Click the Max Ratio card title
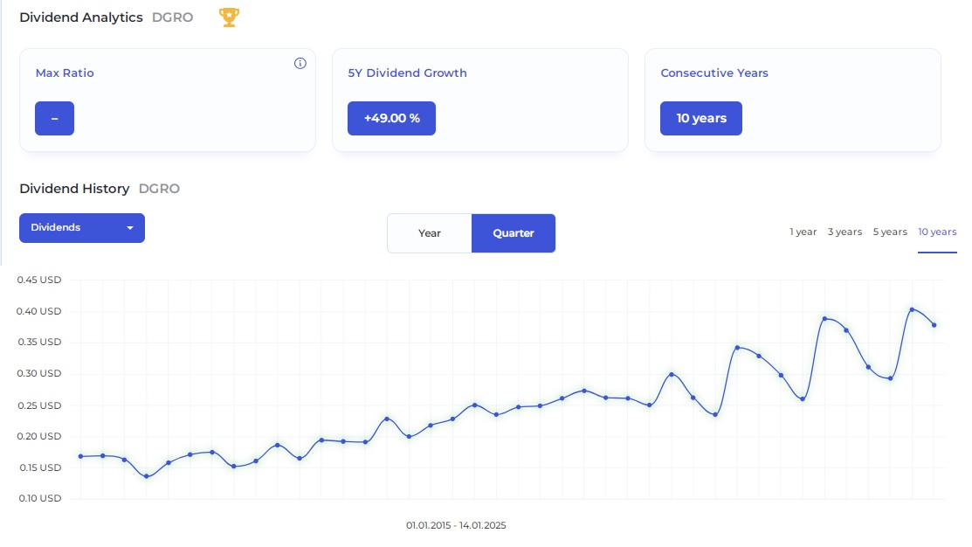Screen dimensions: 972x547 pyautogui.click(x=65, y=73)
